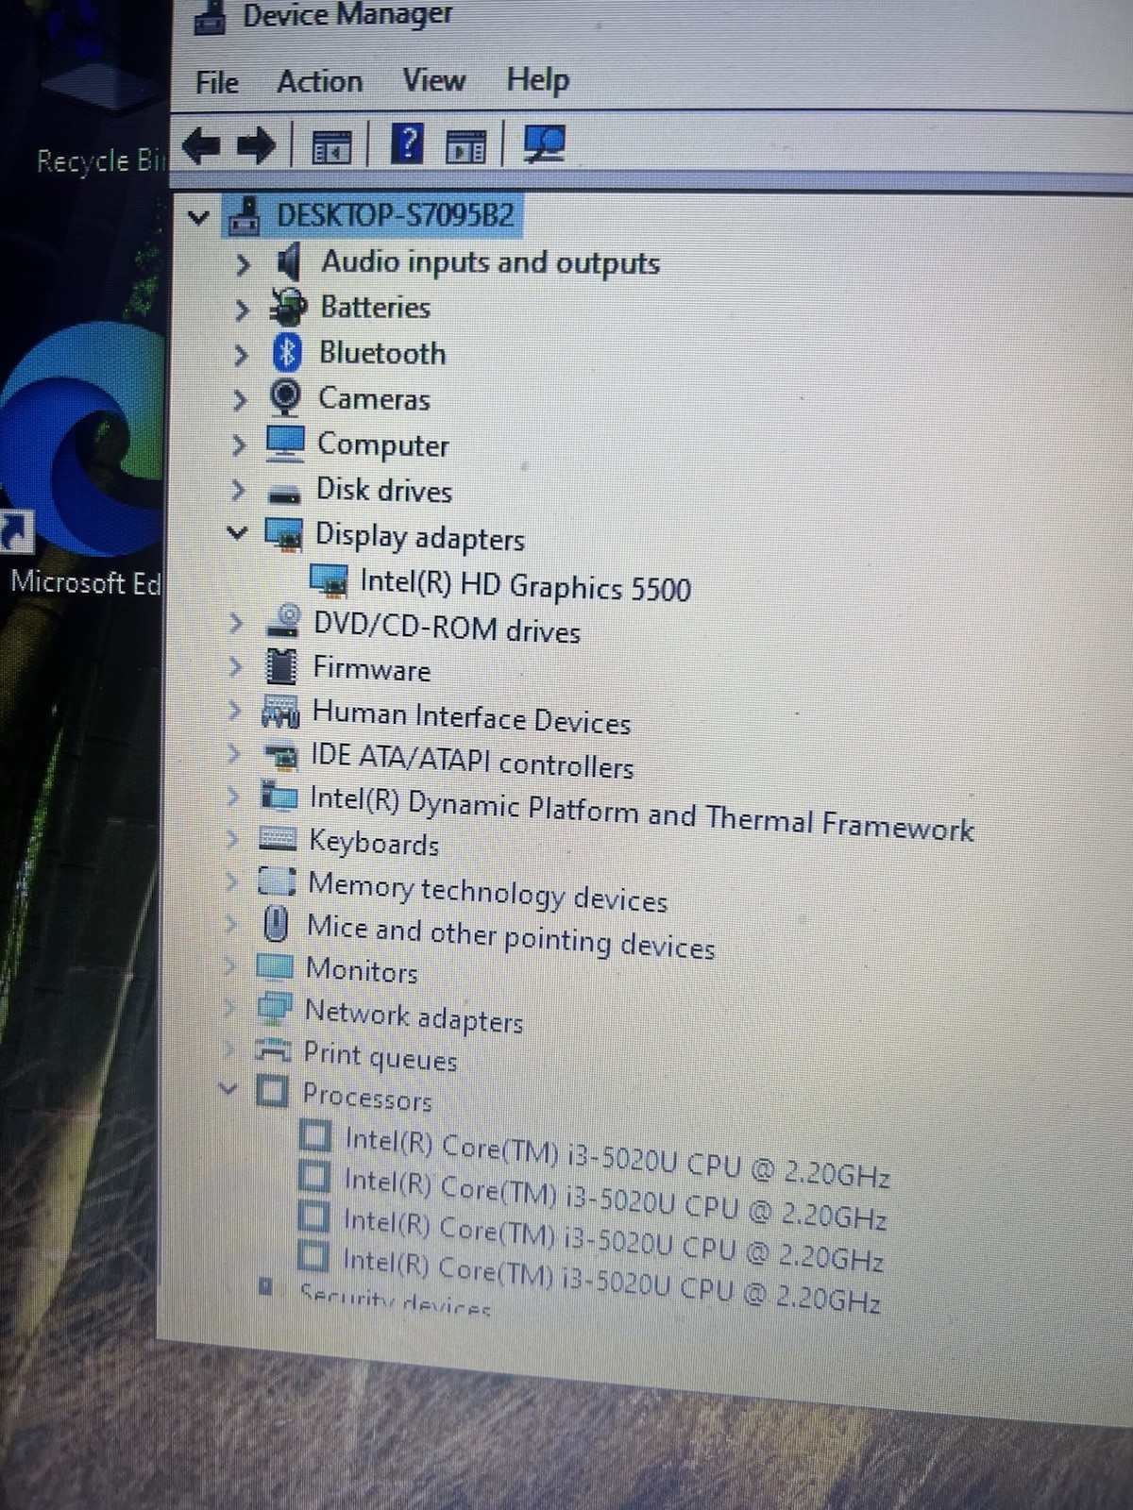This screenshot has width=1133, height=1510.
Task: Expand the Firmware category arrow
Action: 234,666
